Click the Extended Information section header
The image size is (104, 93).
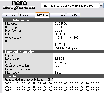pos(53,52)
